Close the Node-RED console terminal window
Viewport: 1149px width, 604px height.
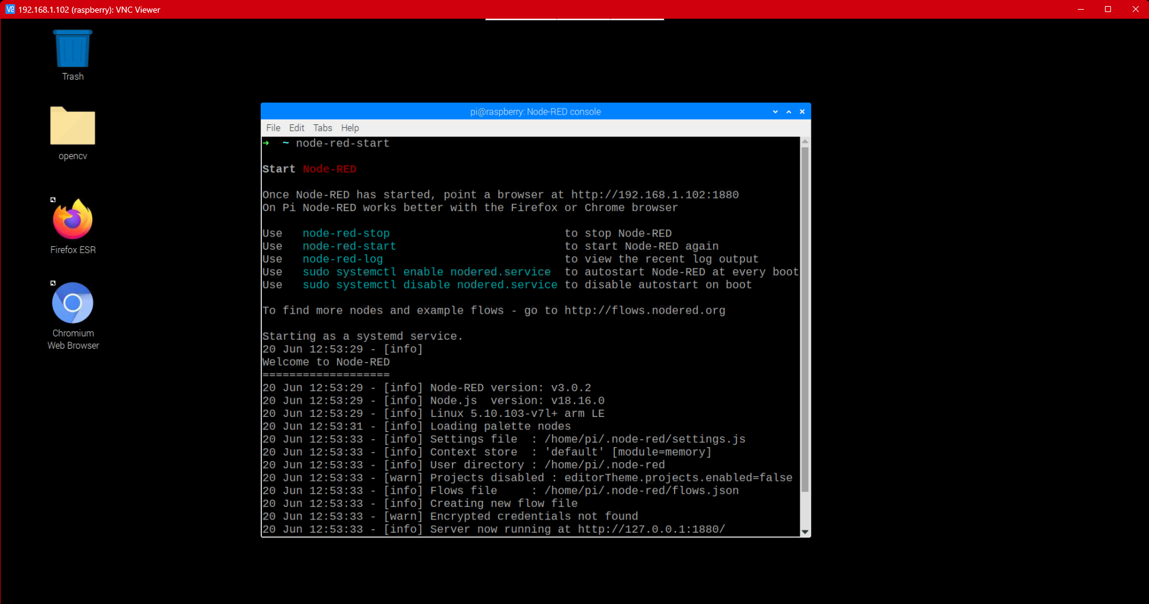[802, 112]
